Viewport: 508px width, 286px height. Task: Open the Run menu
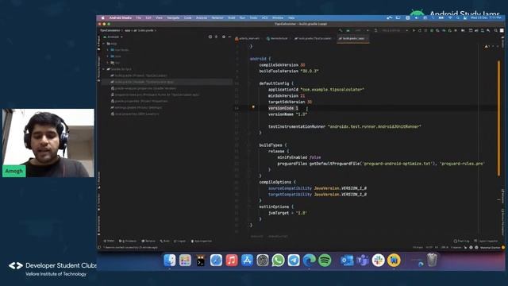pos(242,17)
